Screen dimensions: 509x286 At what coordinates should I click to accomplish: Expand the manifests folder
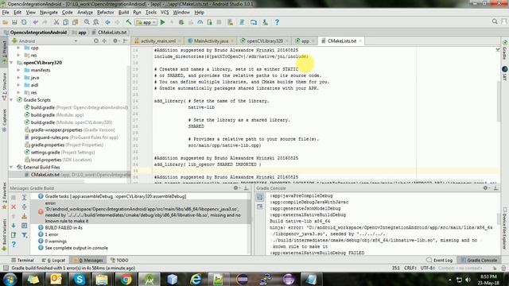[19, 70]
